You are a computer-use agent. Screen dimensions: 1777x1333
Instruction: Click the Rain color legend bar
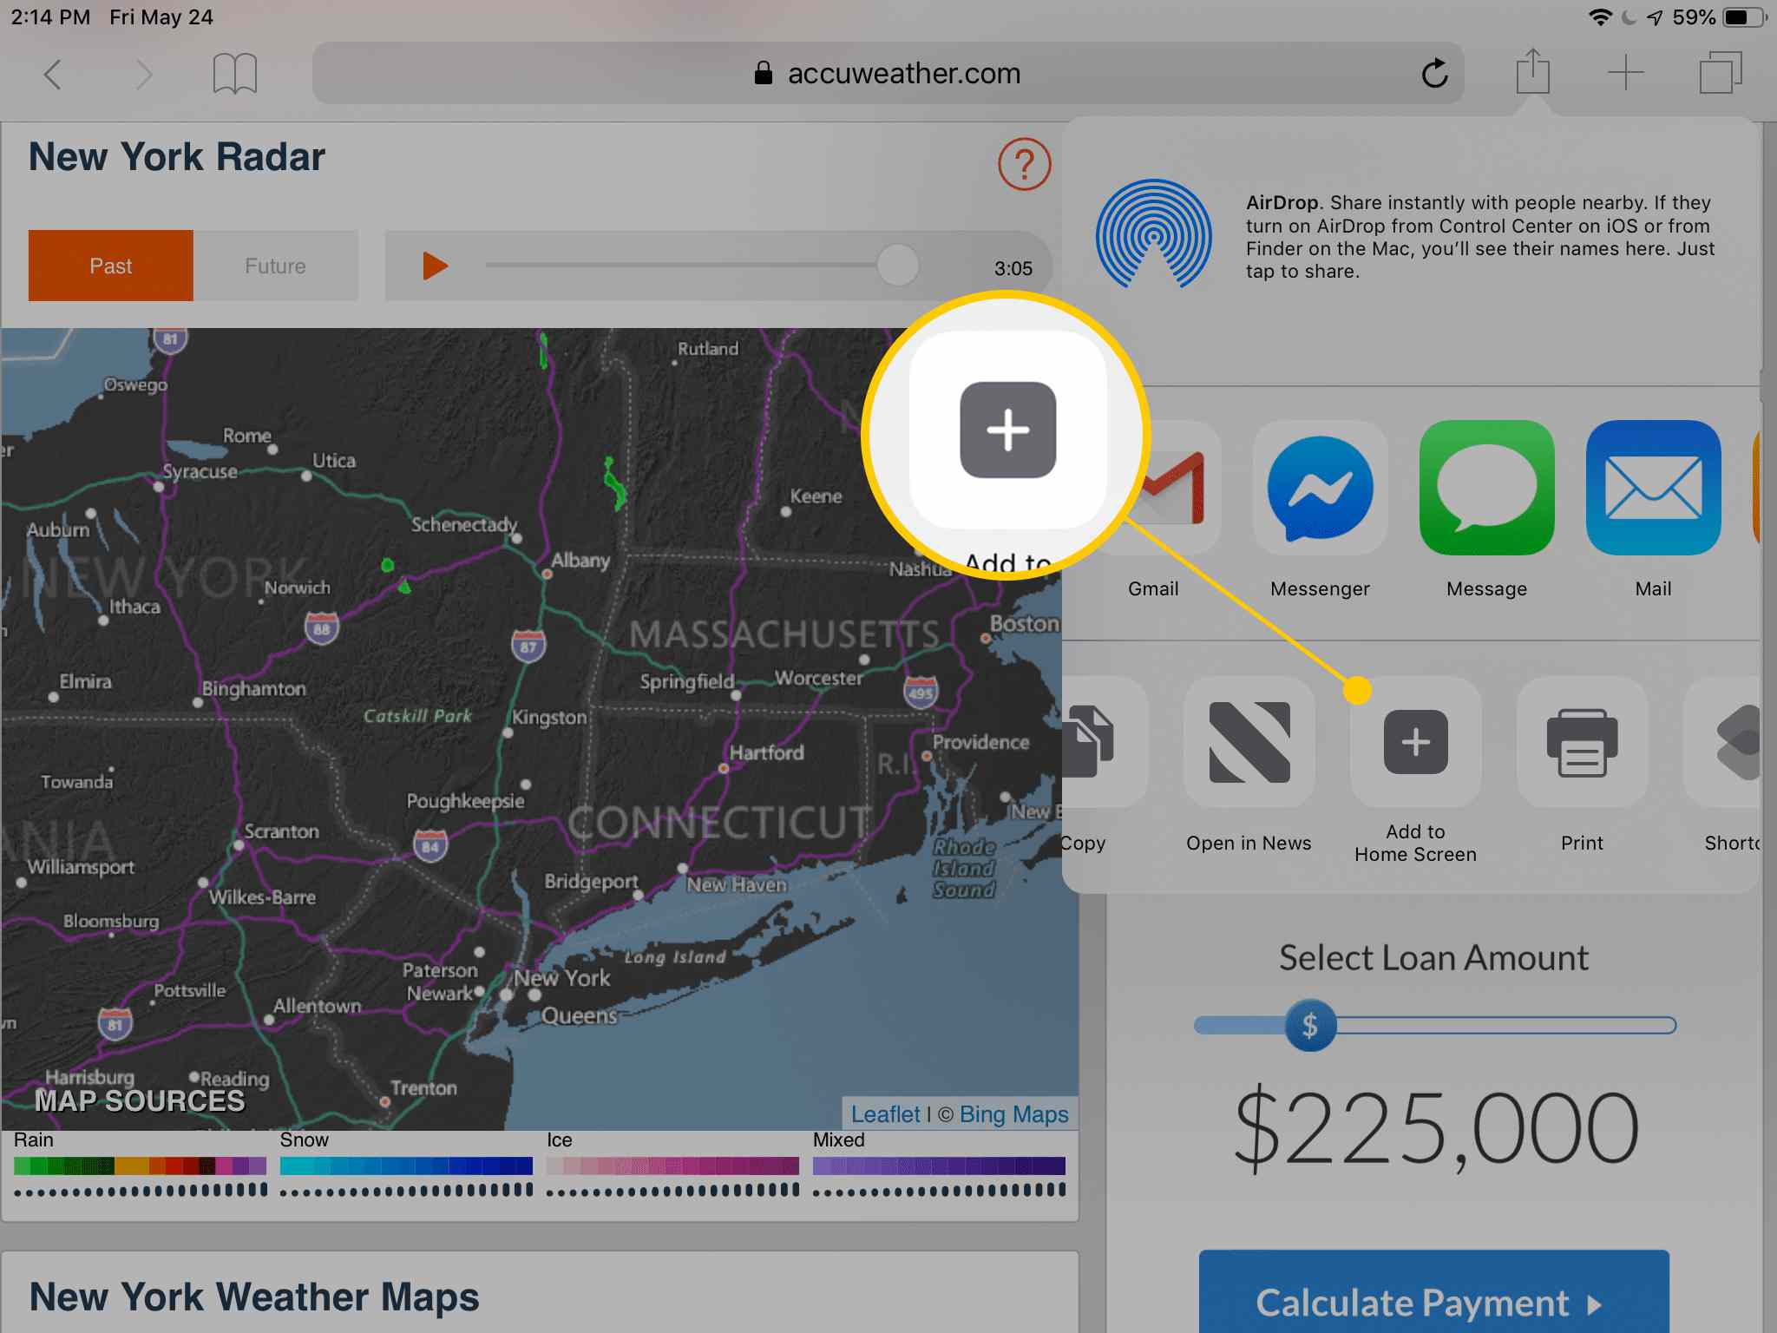[x=140, y=1166]
